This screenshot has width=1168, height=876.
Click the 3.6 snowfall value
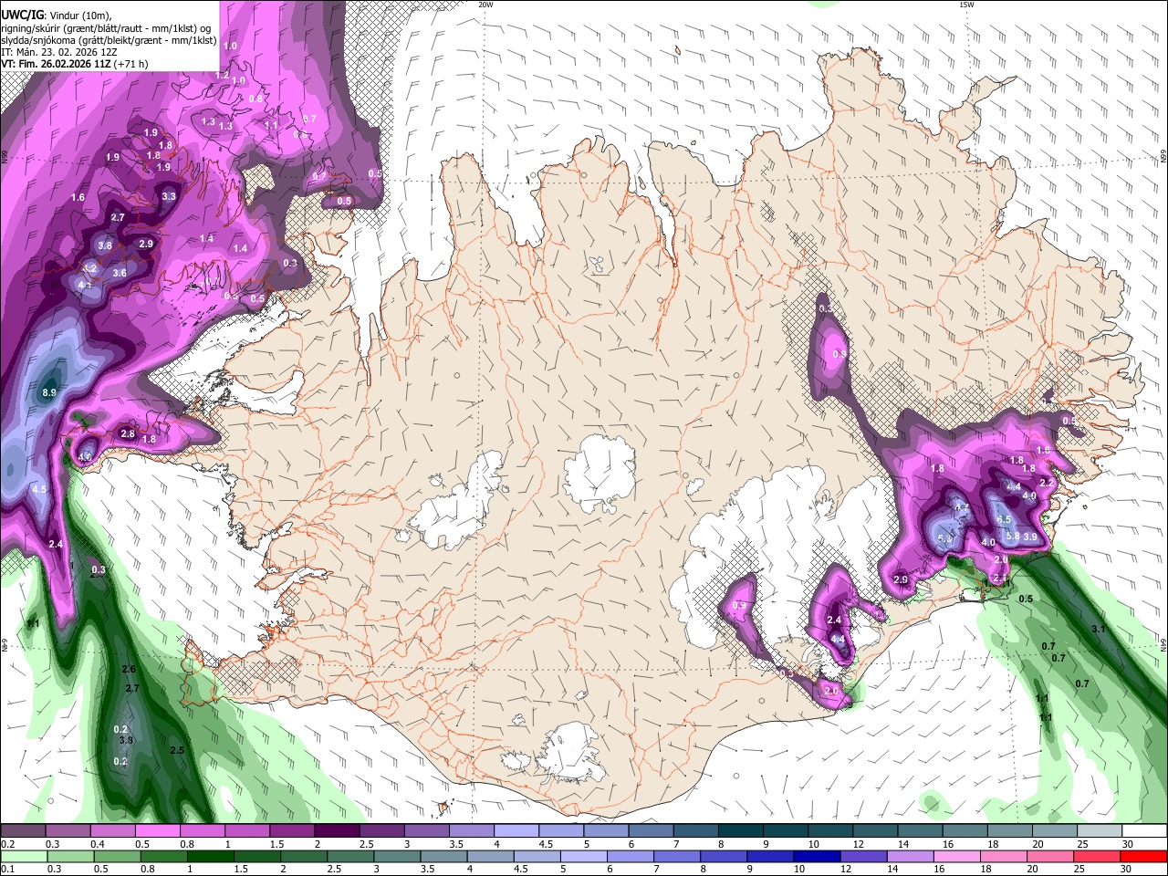click(x=120, y=273)
